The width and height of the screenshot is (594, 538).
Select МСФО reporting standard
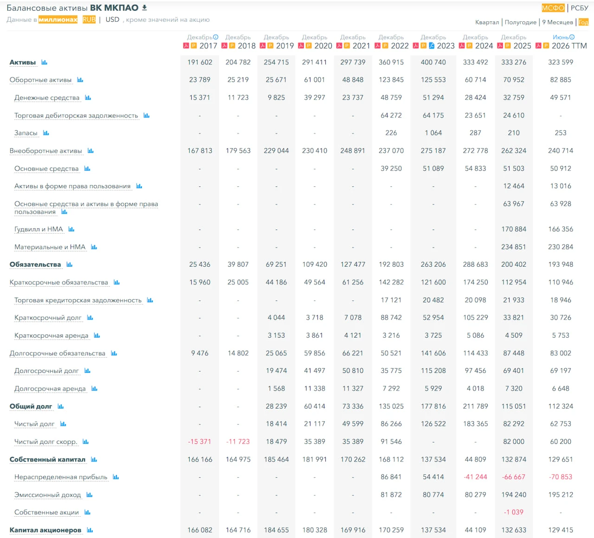tap(553, 8)
